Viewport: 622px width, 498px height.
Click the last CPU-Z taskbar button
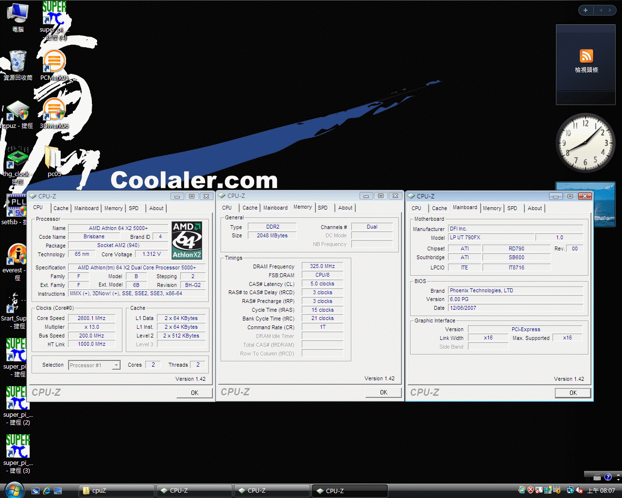(350, 491)
